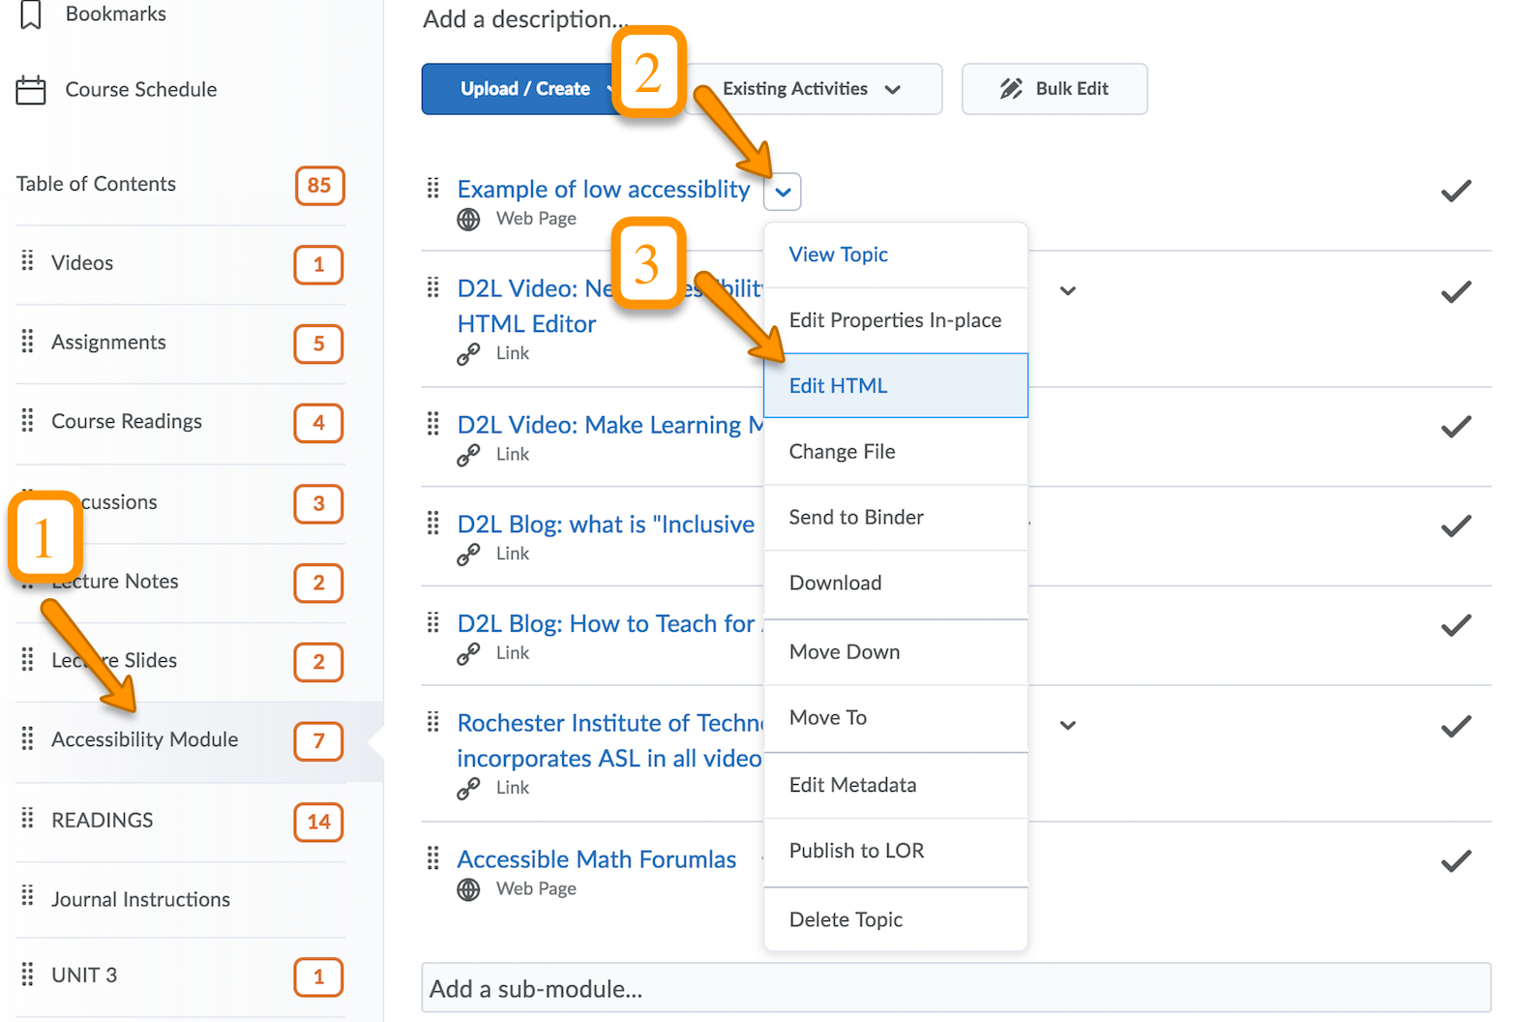The image size is (1513, 1022).
Task: Click the globe icon under Accessible Math Forumlas
Action: click(x=468, y=889)
